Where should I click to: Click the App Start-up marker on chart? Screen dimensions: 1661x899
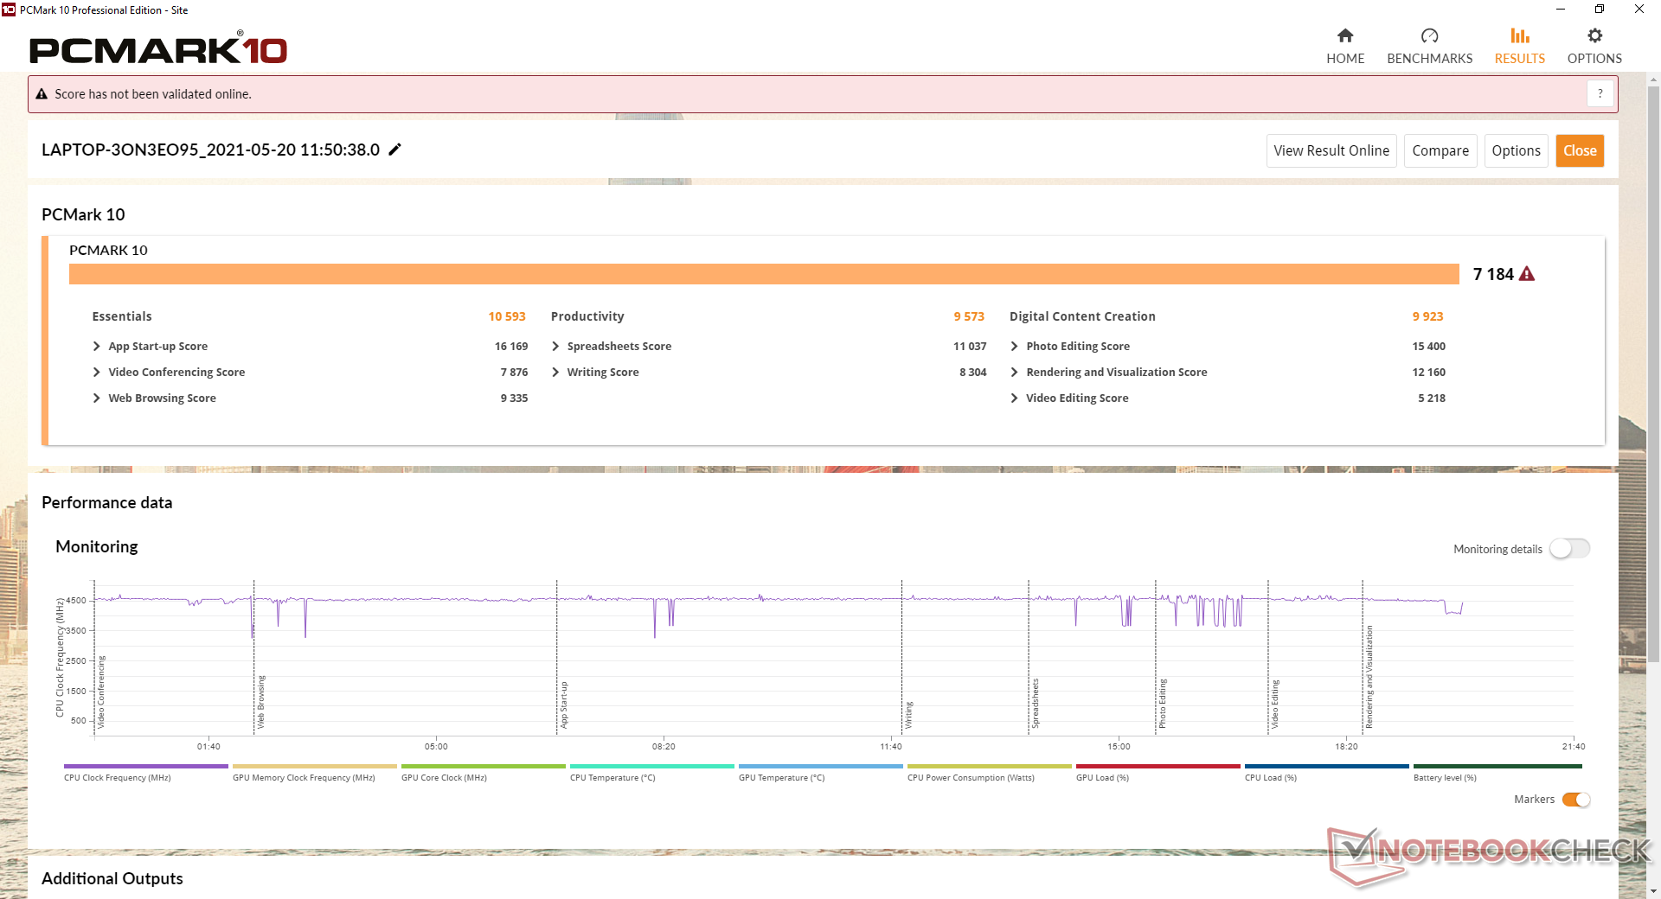pyautogui.click(x=564, y=705)
